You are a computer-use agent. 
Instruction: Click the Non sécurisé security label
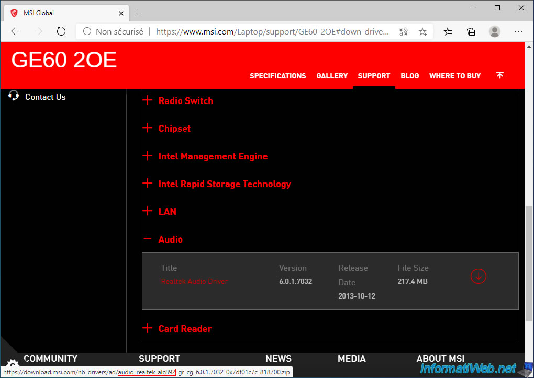[x=119, y=32]
